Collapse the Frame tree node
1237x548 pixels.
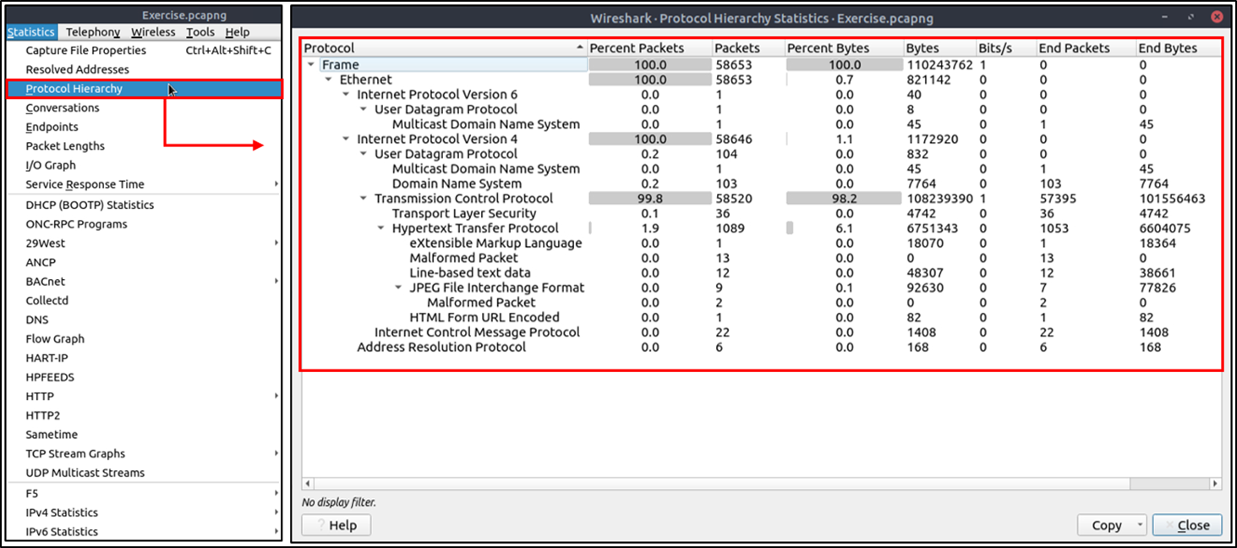(311, 65)
